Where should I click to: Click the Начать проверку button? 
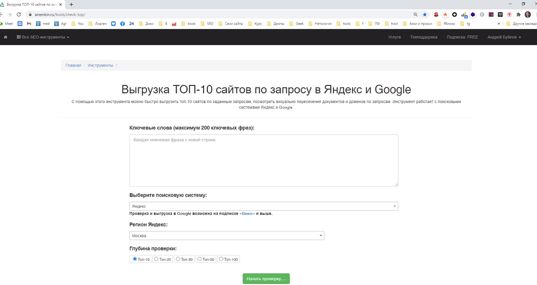(x=266, y=279)
